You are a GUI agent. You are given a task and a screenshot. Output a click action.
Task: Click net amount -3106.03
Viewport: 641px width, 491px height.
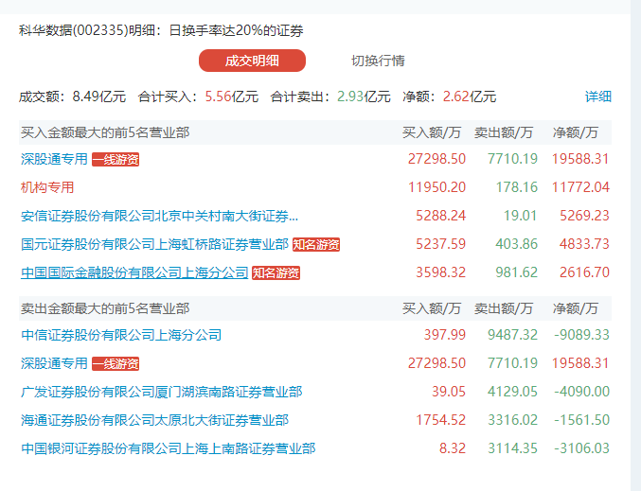[581, 448]
